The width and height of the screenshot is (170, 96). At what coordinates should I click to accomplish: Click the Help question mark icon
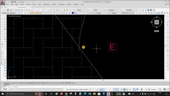pyautogui.click(x=70, y=10)
